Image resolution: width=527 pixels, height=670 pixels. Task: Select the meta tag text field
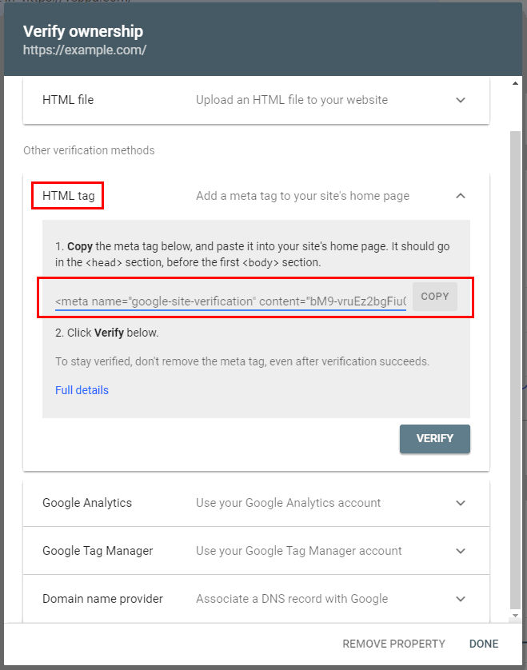pyautogui.click(x=231, y=301)
